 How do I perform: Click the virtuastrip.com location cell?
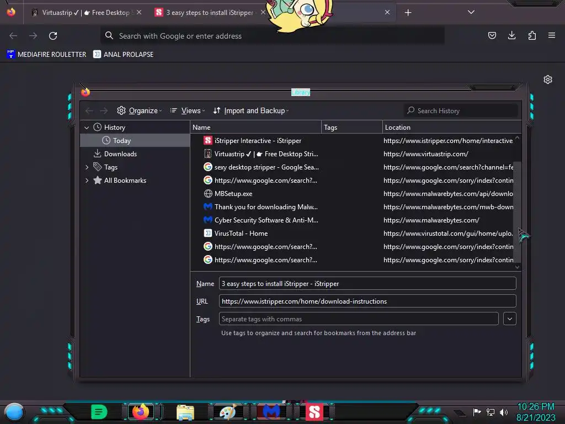[426, 154]
